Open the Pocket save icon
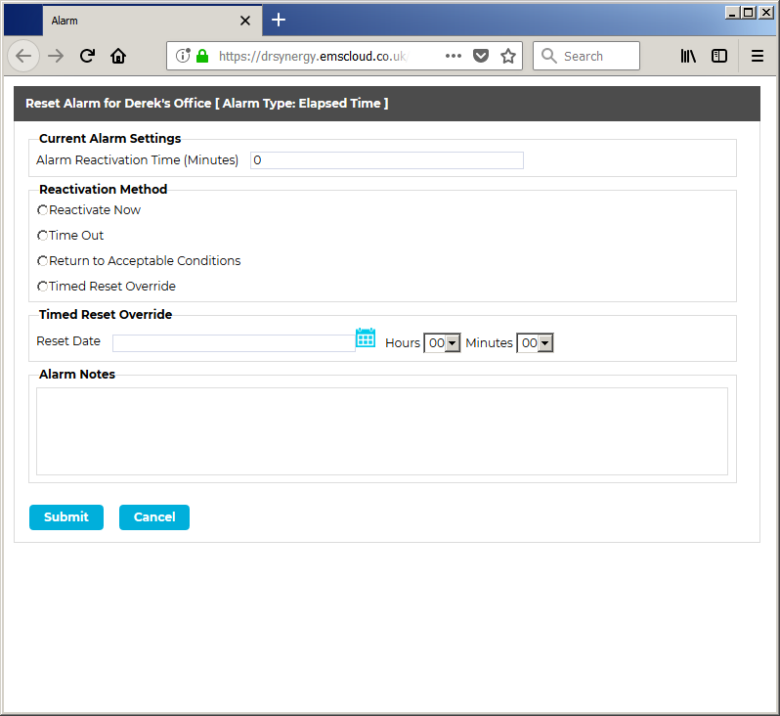This screenshot has height=716, width=780. point(481,56)
